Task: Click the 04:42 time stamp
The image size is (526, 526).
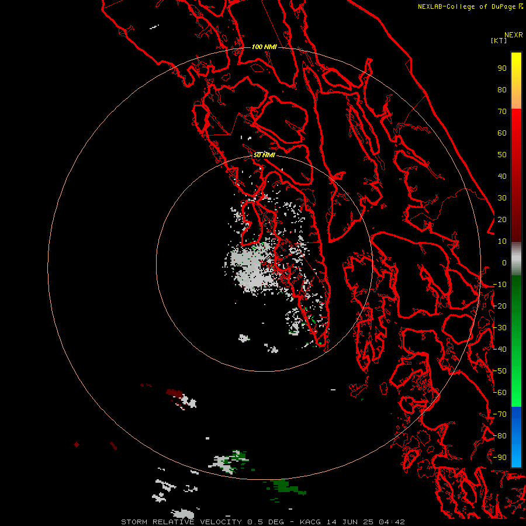Action: pyautogui.click(x=392, y=522)
